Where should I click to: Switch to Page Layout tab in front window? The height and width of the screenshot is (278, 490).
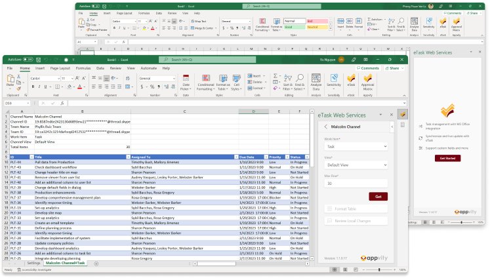[60, 68]
